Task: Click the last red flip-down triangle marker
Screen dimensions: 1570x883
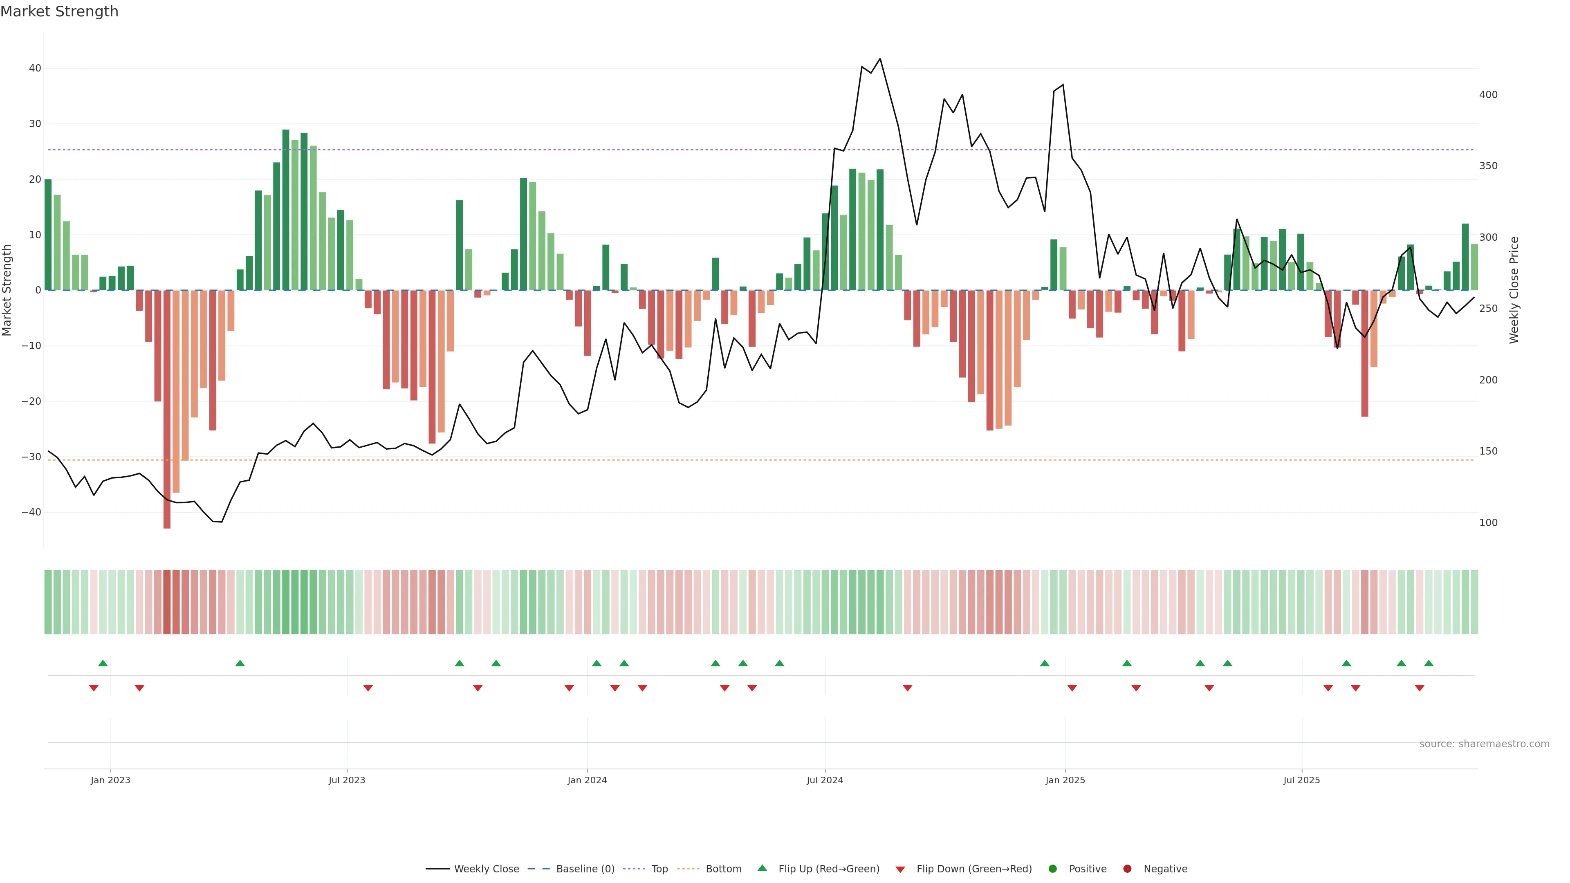Action: 1420,688
